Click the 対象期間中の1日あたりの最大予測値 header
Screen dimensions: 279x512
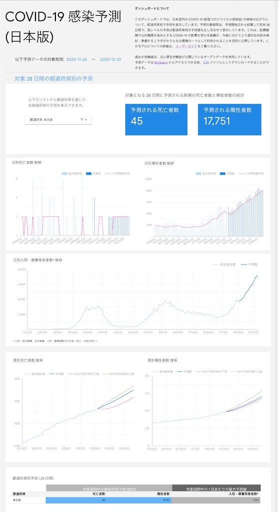pos(217,489)
